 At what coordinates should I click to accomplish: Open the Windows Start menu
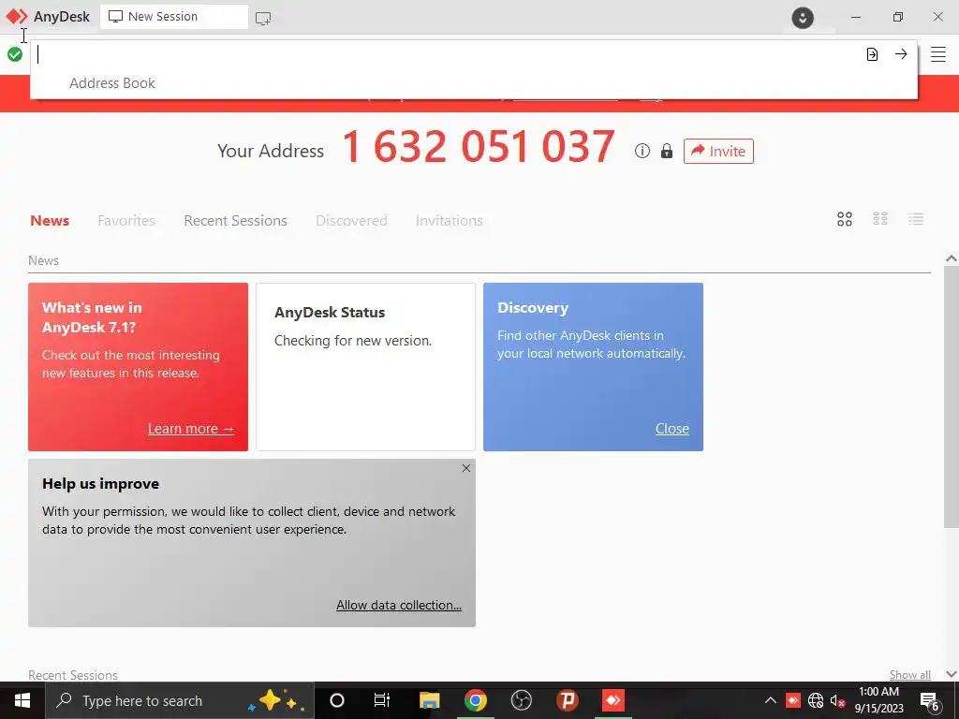pos(22,700)
